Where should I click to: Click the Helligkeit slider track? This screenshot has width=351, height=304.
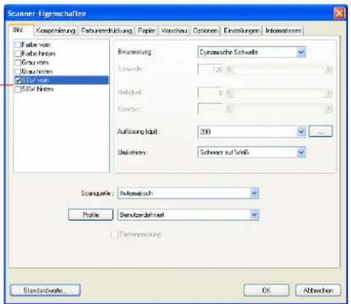point(279,93)
